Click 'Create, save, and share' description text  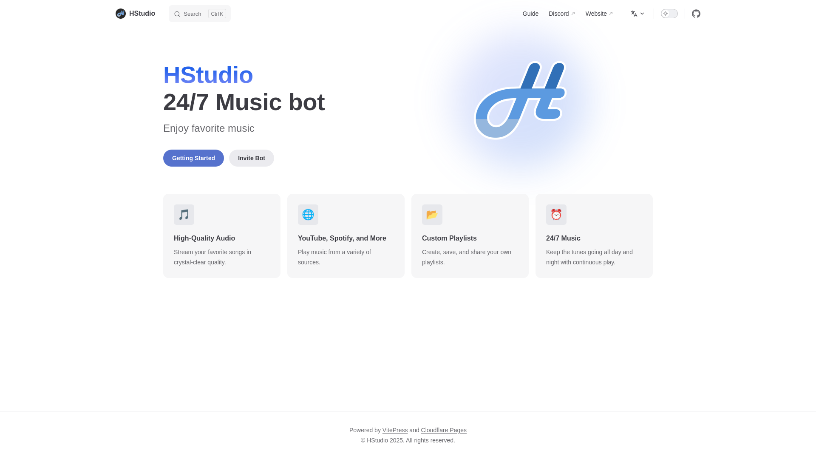tap(467, 257)
